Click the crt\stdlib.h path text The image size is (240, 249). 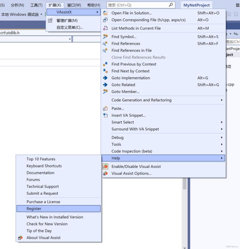(10, 33)
